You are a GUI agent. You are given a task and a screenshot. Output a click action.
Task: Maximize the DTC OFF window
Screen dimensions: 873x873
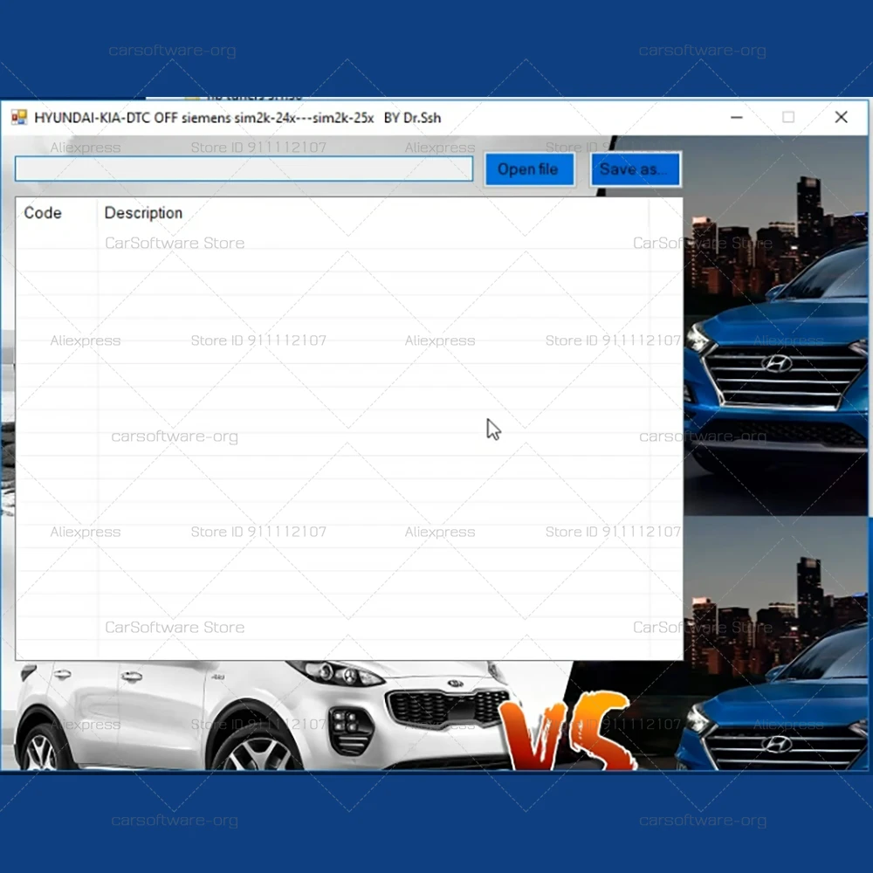click(788, 118)
